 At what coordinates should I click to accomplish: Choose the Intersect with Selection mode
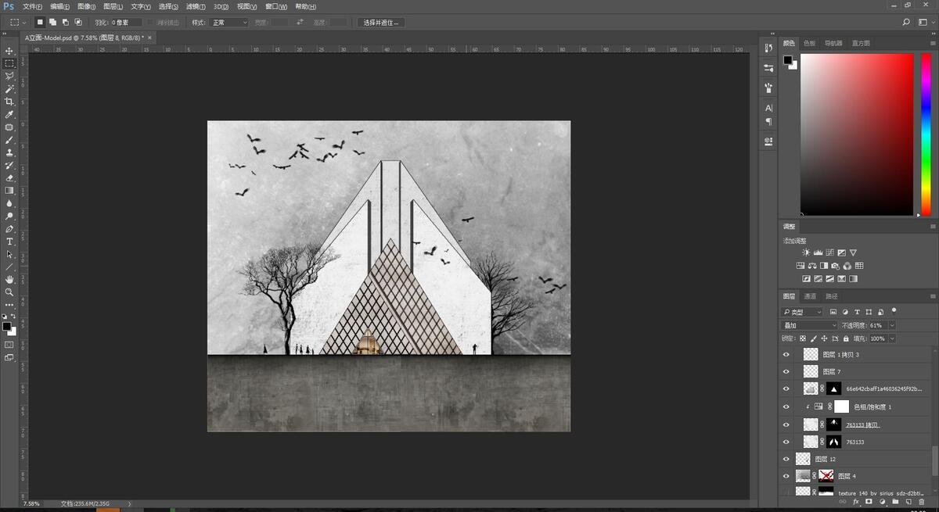pyautogui.click(x=77, y=23)
